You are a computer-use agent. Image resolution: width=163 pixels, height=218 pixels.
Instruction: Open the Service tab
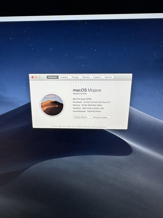pyautogui.click(x=108, y=77)
